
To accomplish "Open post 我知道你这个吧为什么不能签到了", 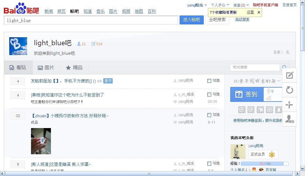I will [67, 95].
